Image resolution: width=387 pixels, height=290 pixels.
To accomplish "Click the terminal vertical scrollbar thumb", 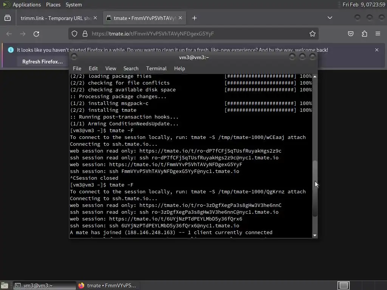I will [315, 188].
